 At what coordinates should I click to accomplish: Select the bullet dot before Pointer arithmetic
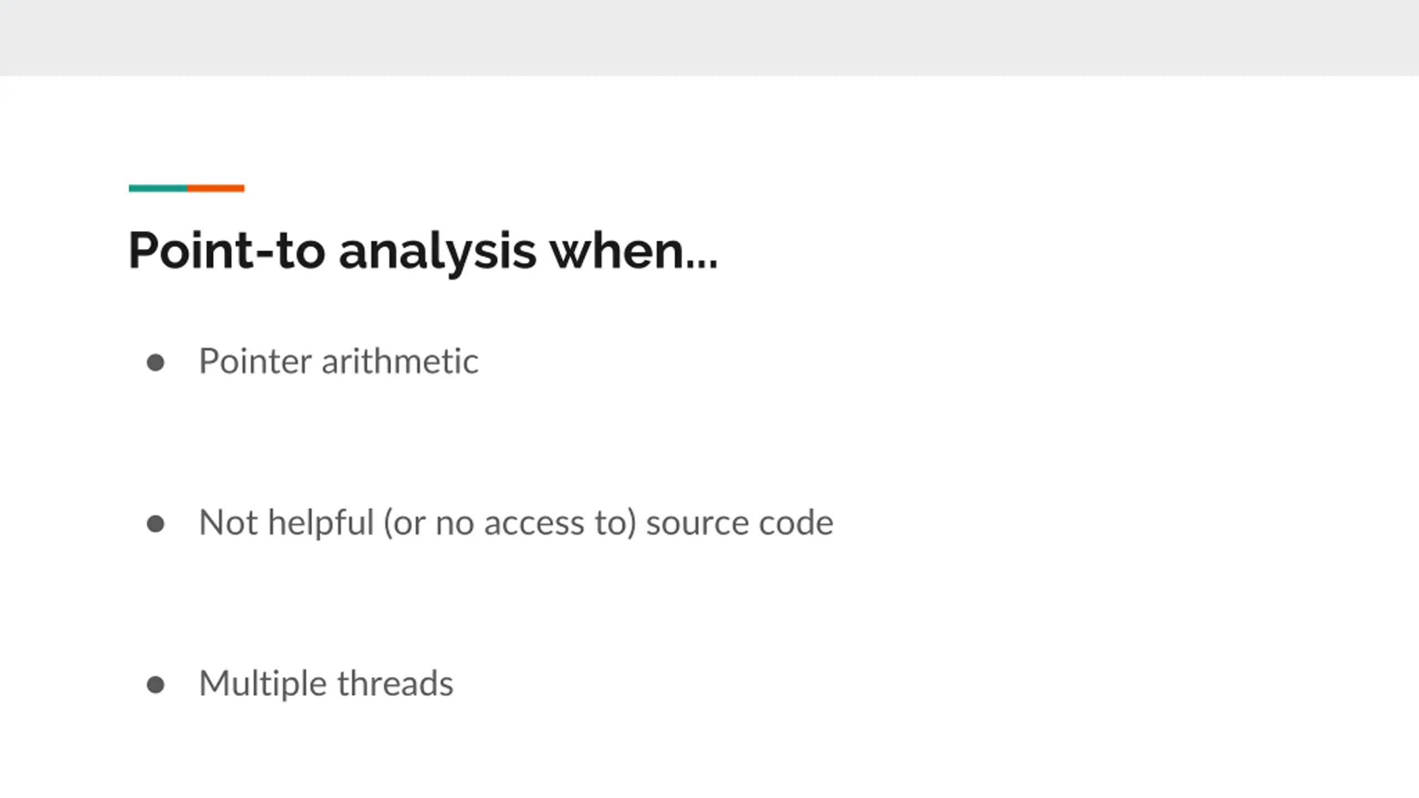click(x=155, y=363)
